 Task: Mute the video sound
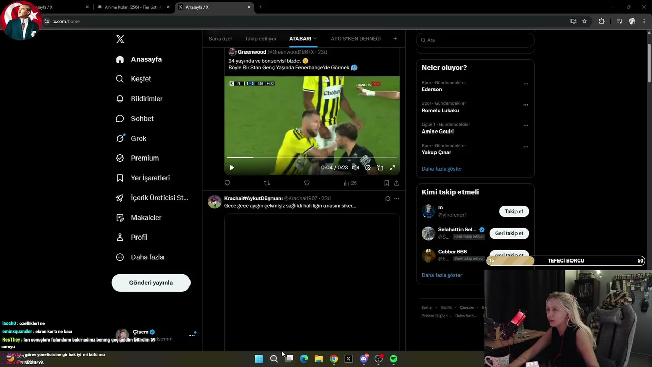tap(356, 168)
